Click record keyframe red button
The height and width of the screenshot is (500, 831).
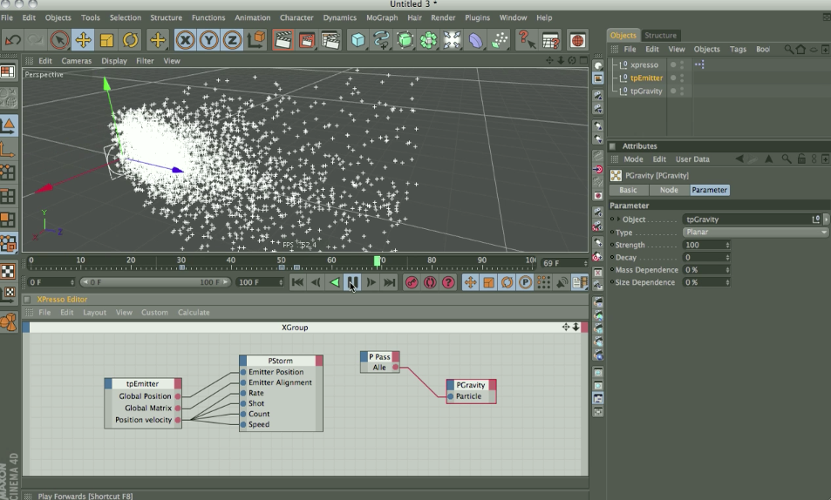pyautogui.click(x=412, y=282)
